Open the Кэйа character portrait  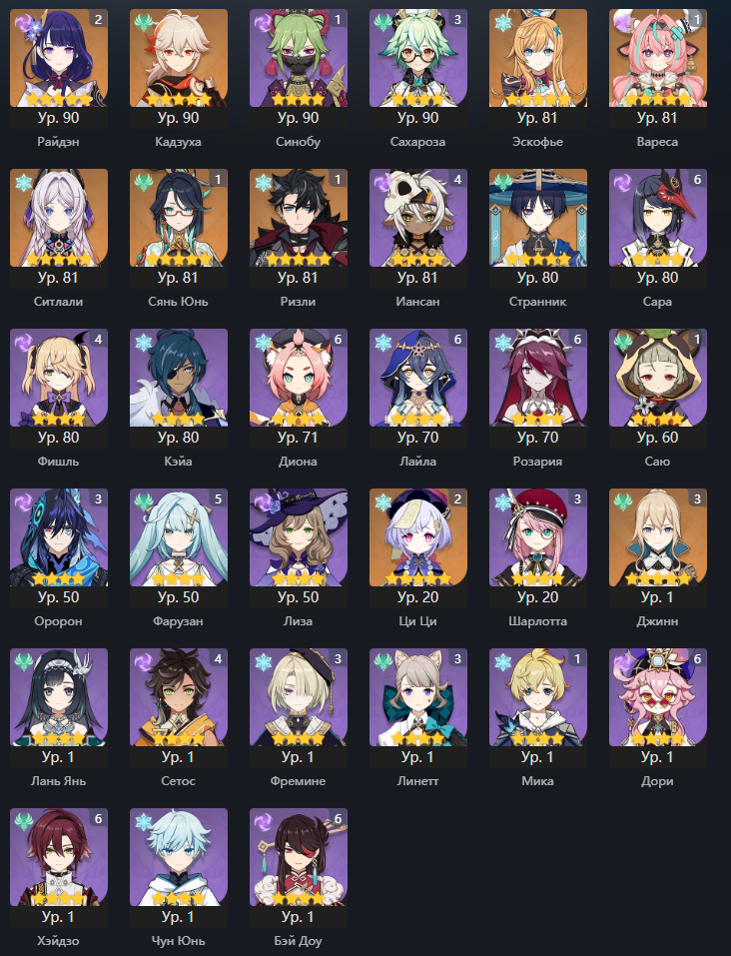tap(179, 378)
